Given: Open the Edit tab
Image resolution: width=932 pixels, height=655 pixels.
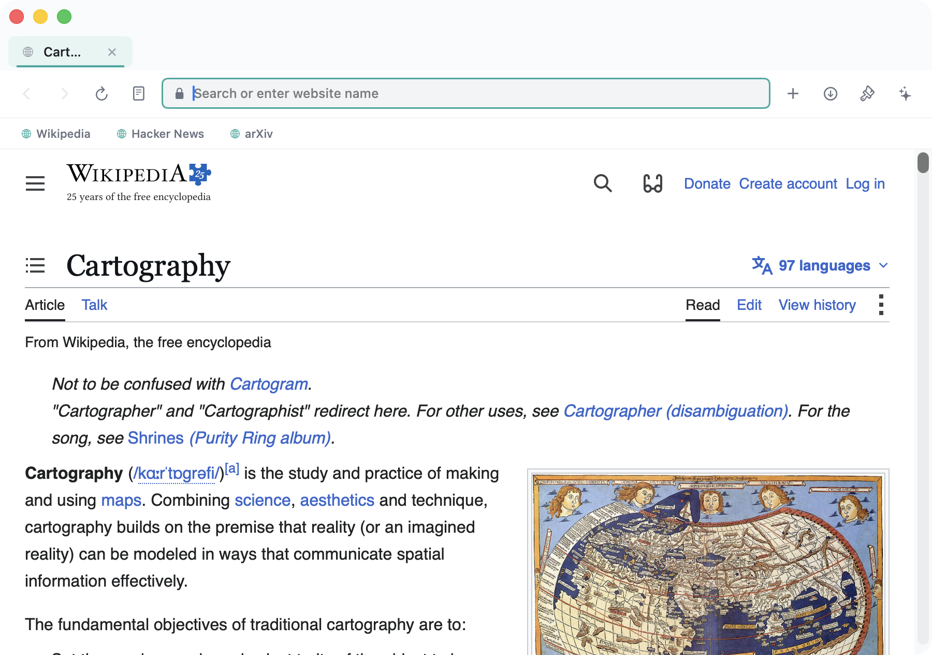Looking at the screenshot, I should tap(749, 305).
